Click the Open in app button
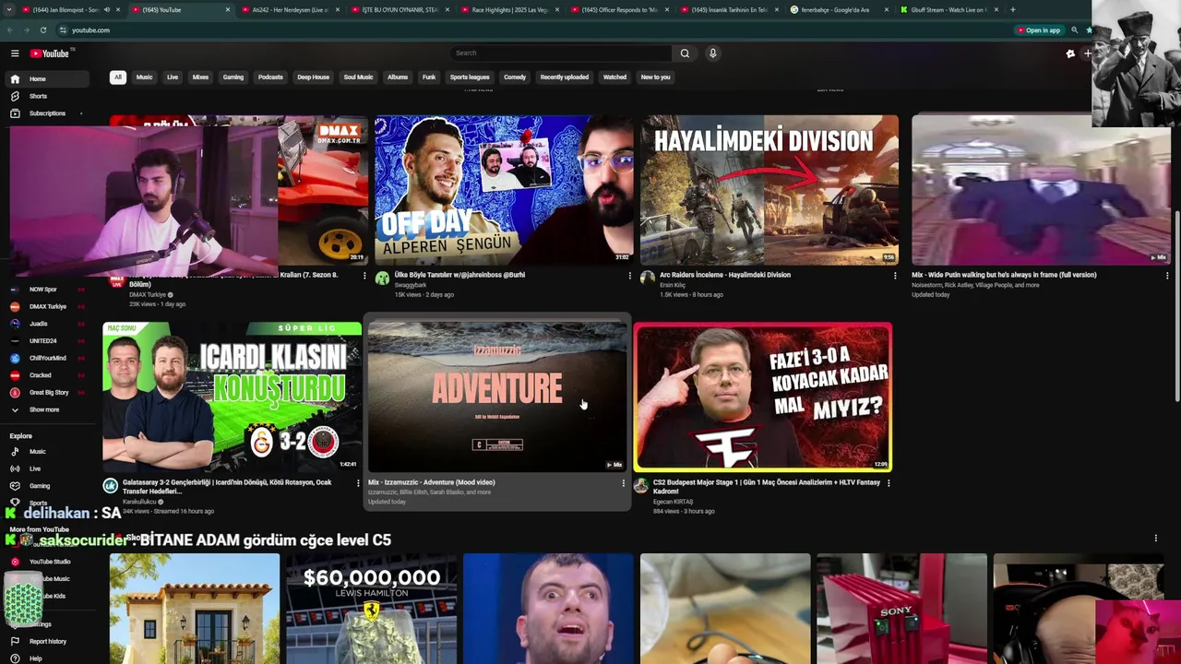 point(1039,30)
